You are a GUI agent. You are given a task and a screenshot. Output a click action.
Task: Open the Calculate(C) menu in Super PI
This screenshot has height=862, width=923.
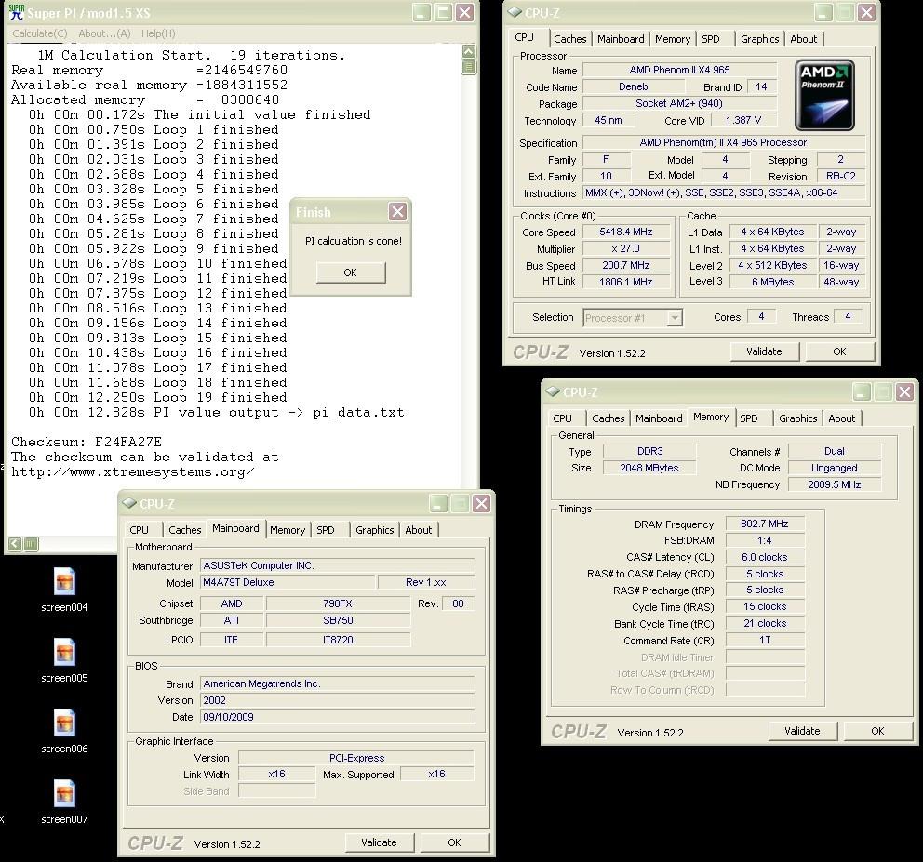[x=40, y=33]
